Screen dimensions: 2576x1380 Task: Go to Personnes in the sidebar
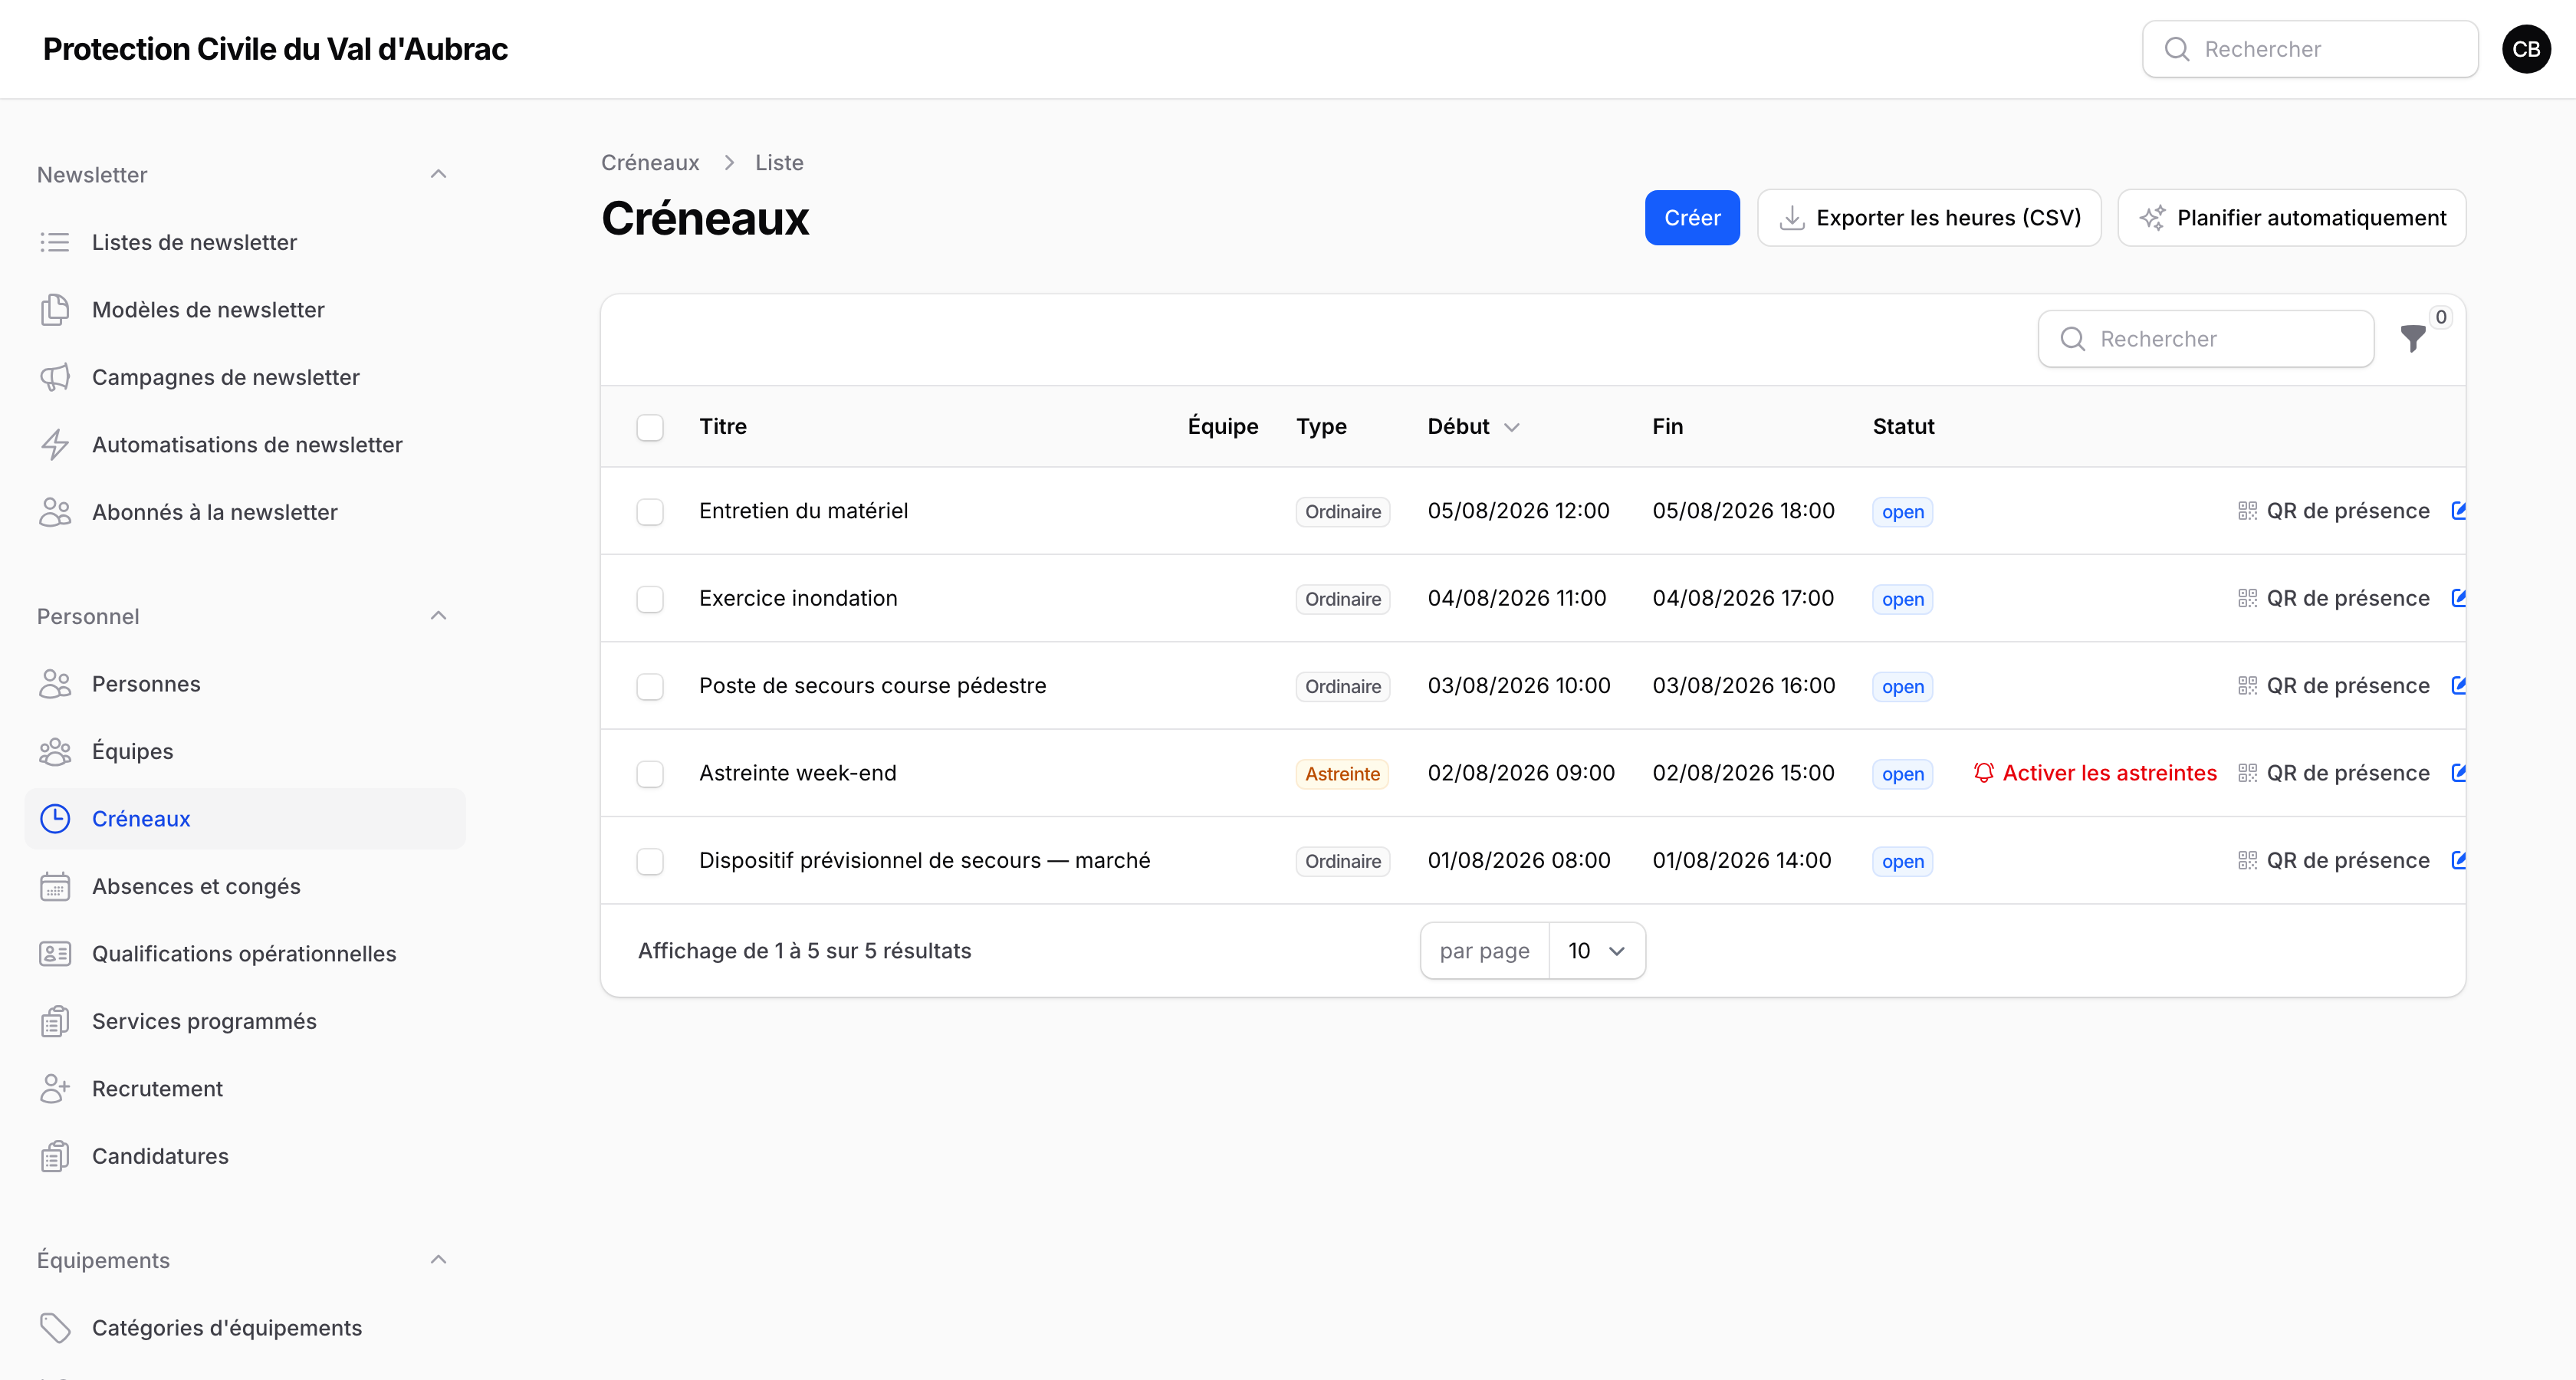click(x=245, y=684)
